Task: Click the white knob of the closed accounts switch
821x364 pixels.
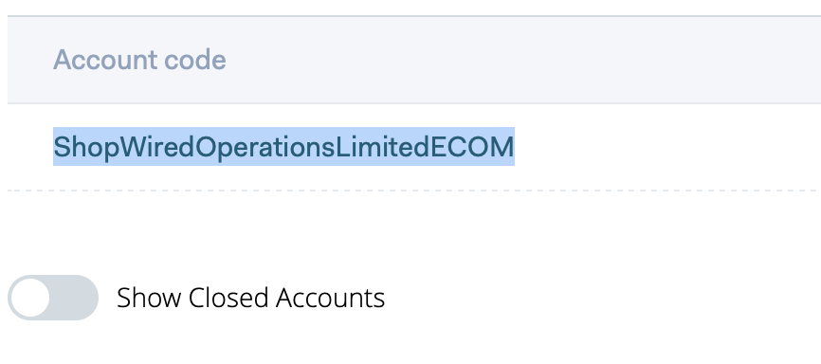Action: [x=30, y=298]
